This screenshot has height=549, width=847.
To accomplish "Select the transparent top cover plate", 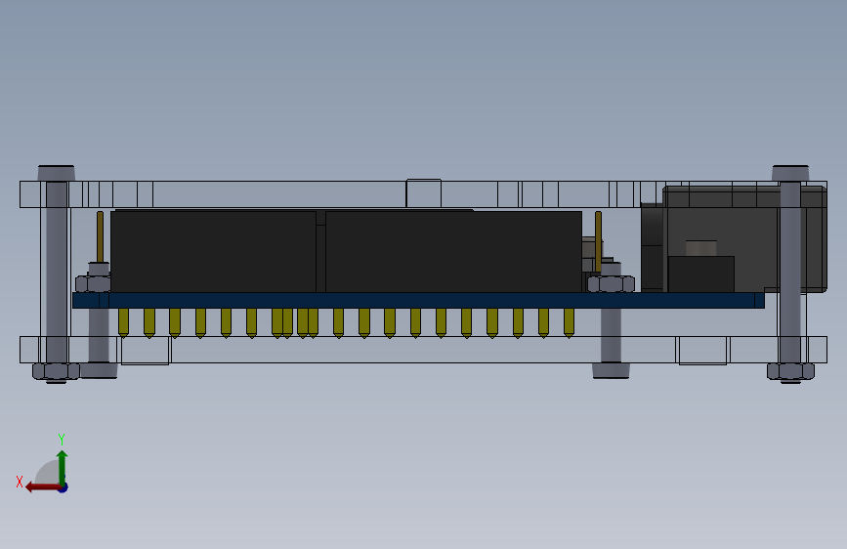I will coord(423,194).
